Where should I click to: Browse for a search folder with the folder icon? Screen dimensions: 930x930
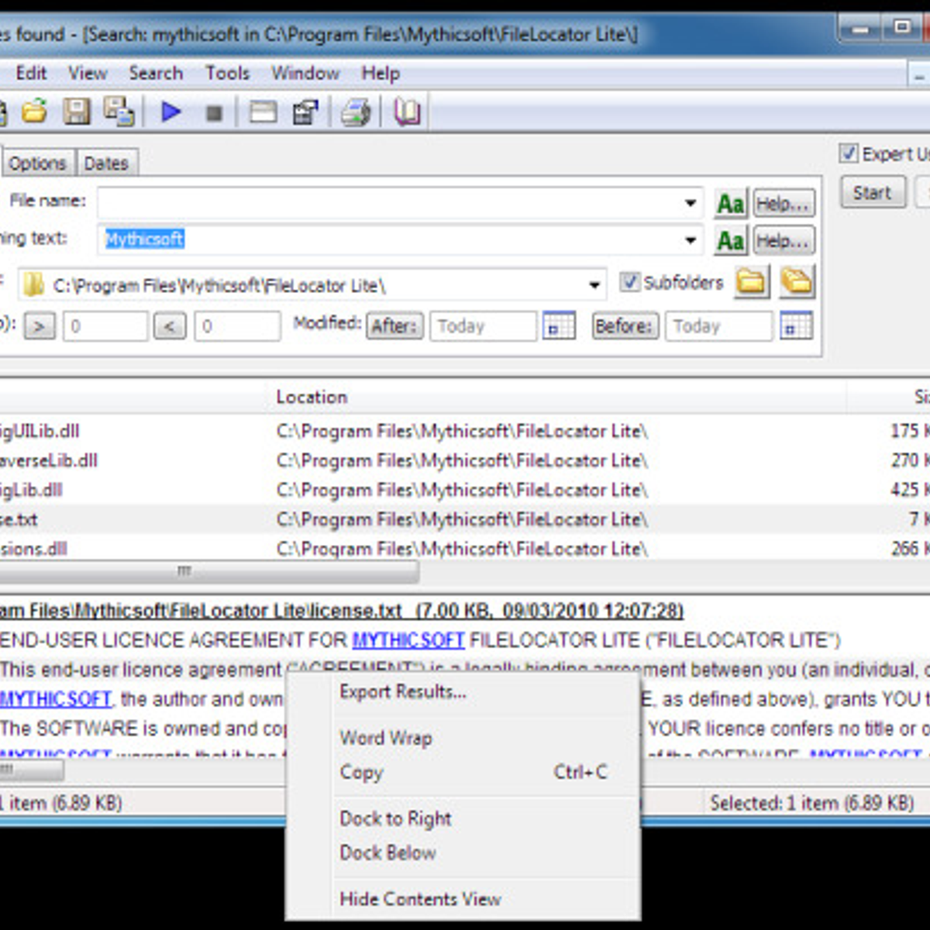(751, 282)
